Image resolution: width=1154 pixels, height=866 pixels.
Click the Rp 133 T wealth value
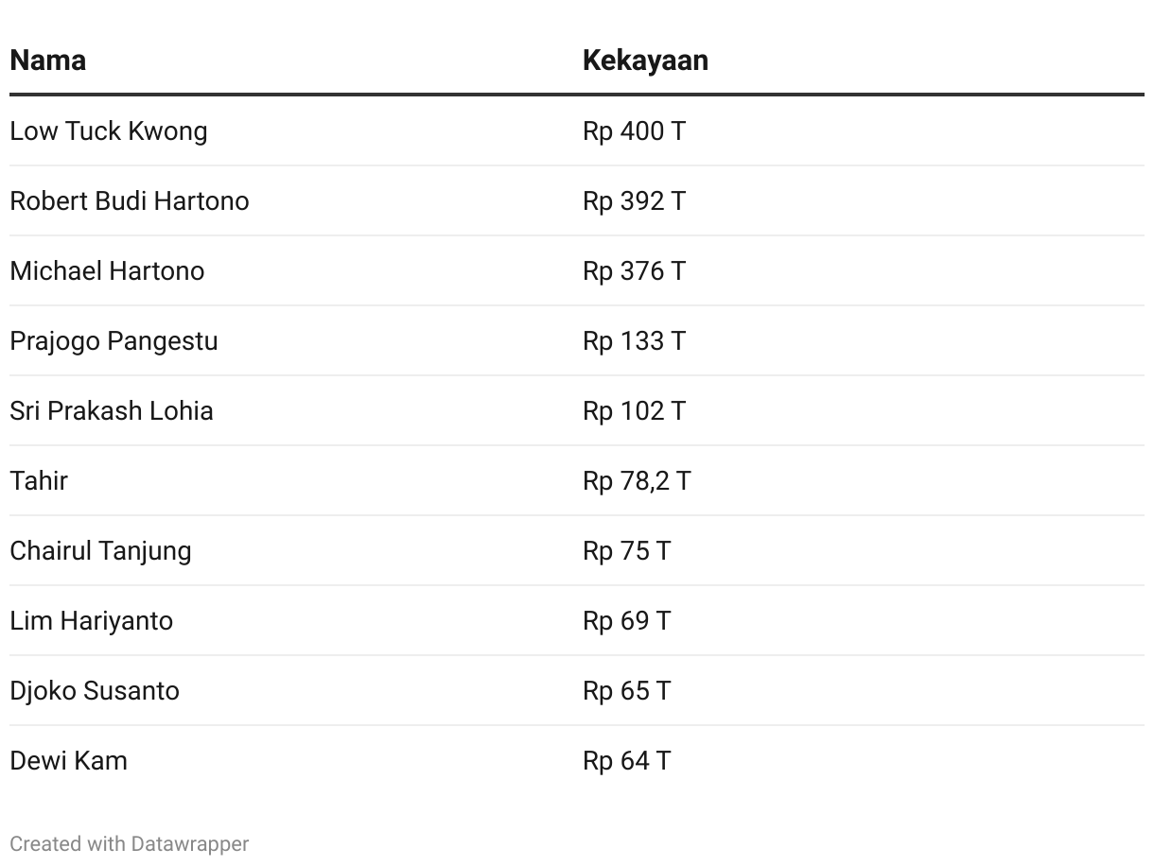634,340
